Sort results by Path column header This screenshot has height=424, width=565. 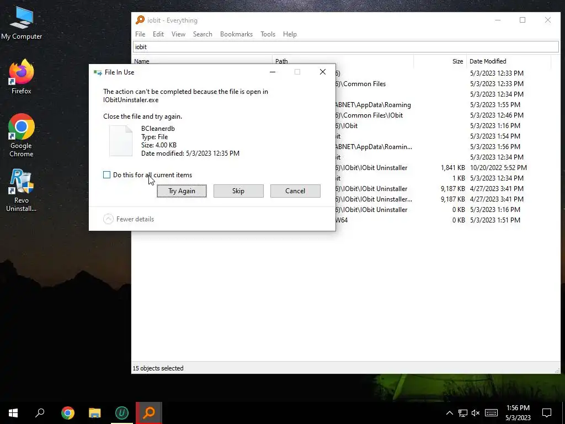pyautogui.click(x=343, y=61)
